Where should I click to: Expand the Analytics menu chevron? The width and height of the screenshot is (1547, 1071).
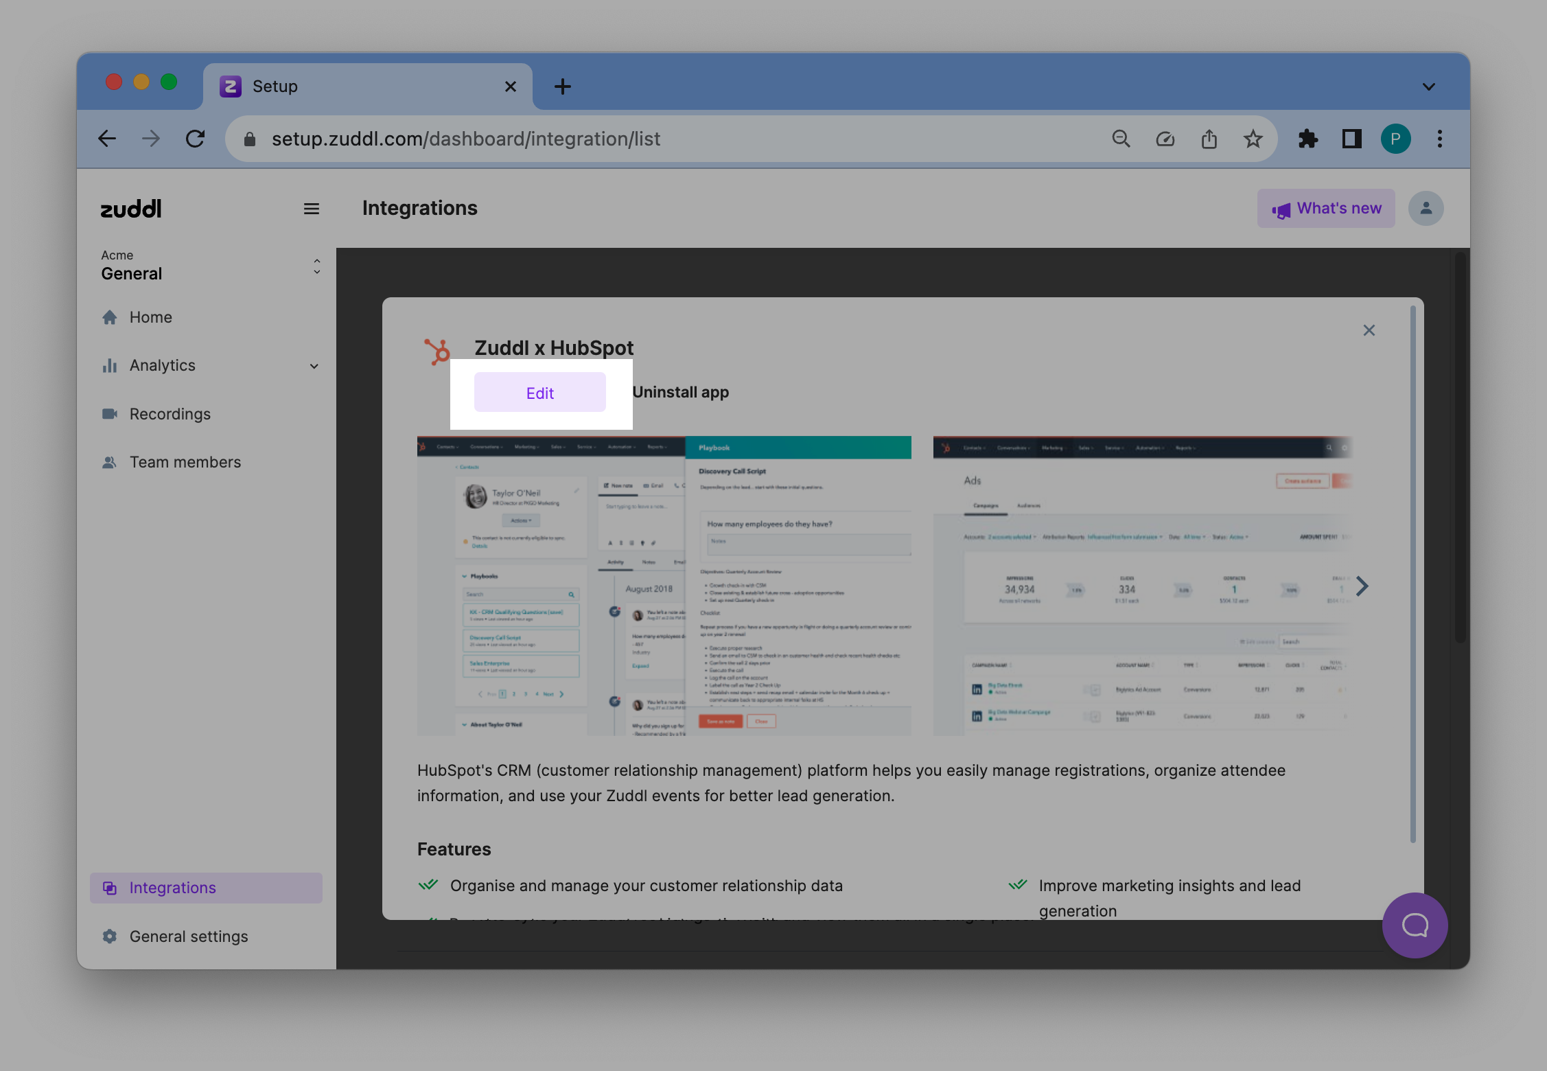314,366
